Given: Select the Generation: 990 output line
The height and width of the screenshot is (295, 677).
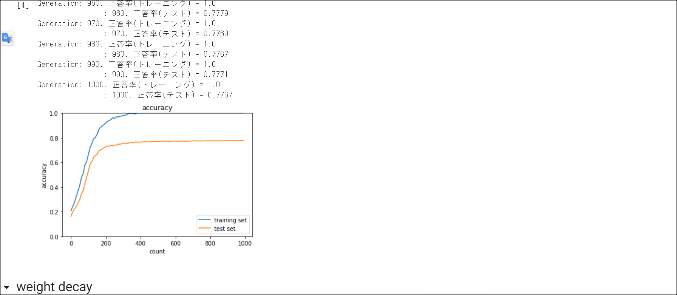Looking at the screenshot, I should pos(127,64).
